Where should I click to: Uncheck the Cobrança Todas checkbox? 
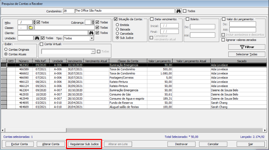tap(98, 22)
